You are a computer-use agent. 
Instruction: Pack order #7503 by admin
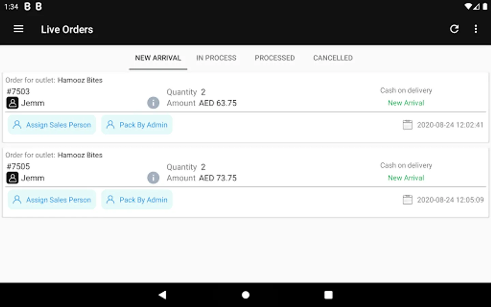(x=137, y=125)
